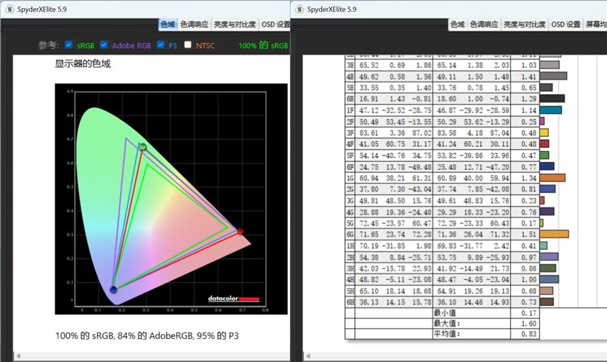Viewport: 607px width, 362px height.
Task: Select the 色域 tab in the right window
Action: pos(458,25)
